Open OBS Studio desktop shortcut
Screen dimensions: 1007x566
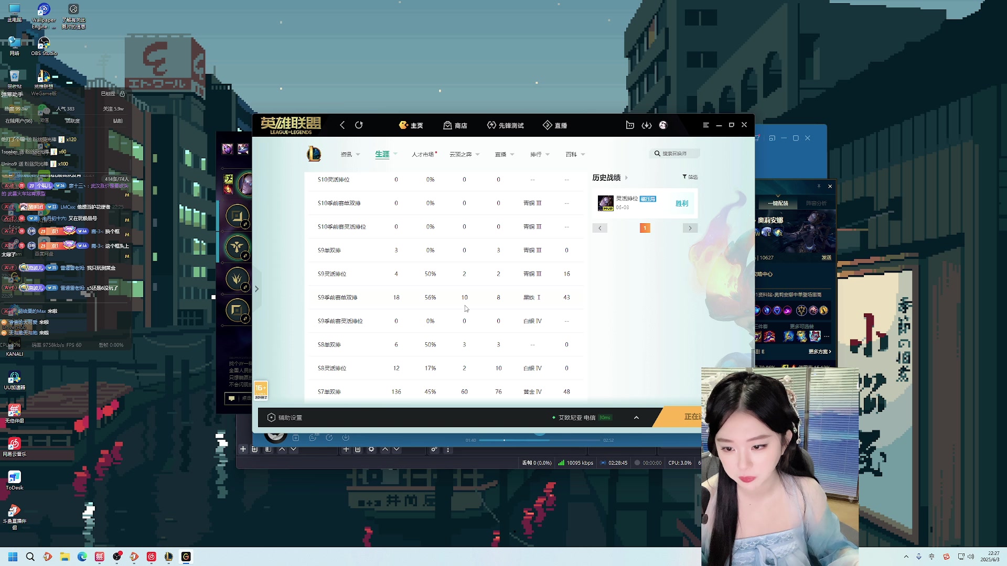tap(44, 46)
